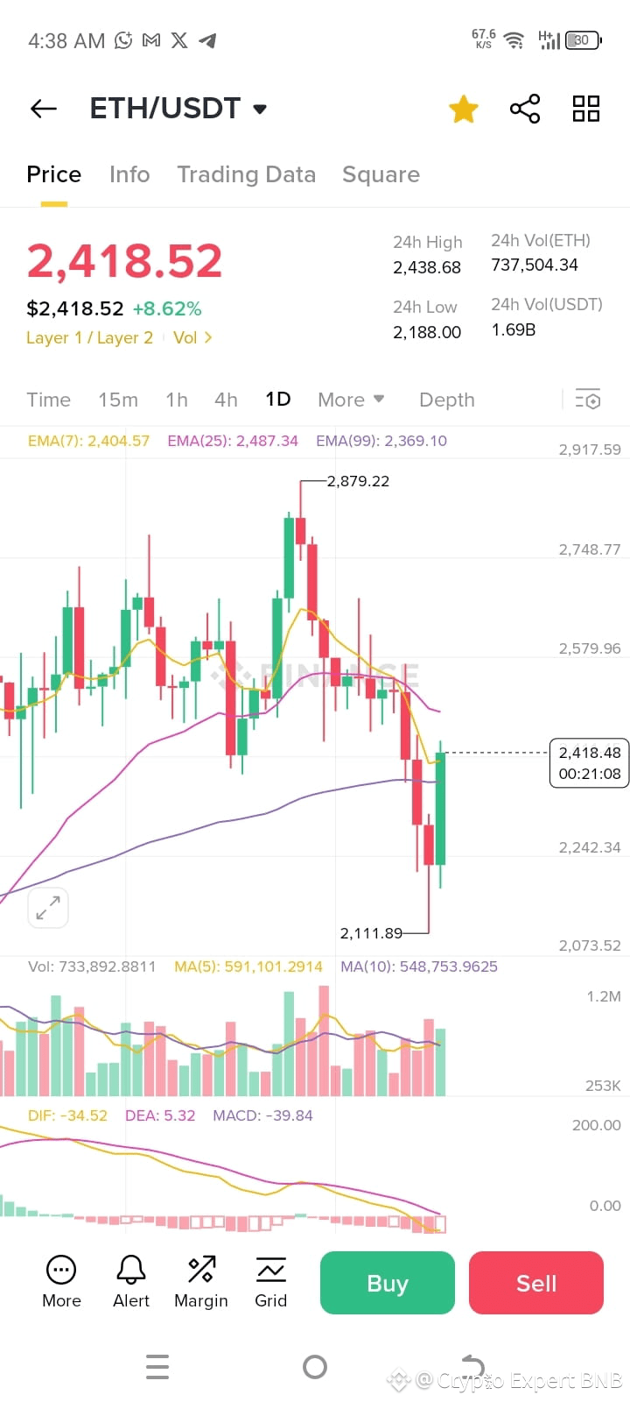Expand chart fullscreen with the arrows icon
Viewport: 630px width, 1402px height.
click(x=47, y=908)
